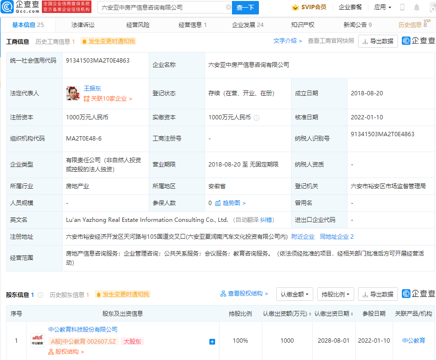Open 历史工商信息 1
Image resolution: width=436 pixels, height=360 pixels.
click(x=55, y=42)
